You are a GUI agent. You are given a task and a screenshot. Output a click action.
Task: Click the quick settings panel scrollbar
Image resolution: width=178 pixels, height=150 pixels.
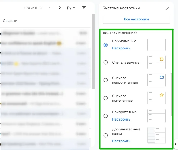coord(172,93)
